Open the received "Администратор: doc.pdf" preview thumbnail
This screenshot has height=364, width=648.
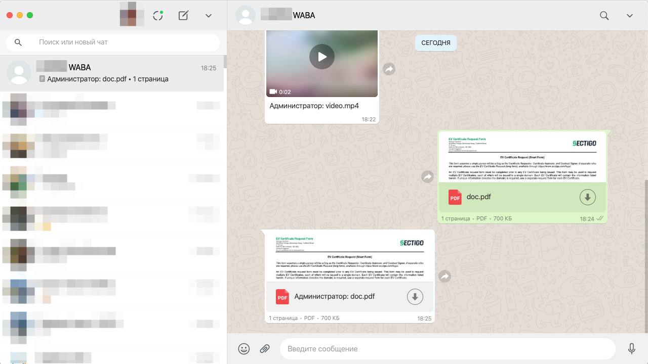[x=350, y=256]
